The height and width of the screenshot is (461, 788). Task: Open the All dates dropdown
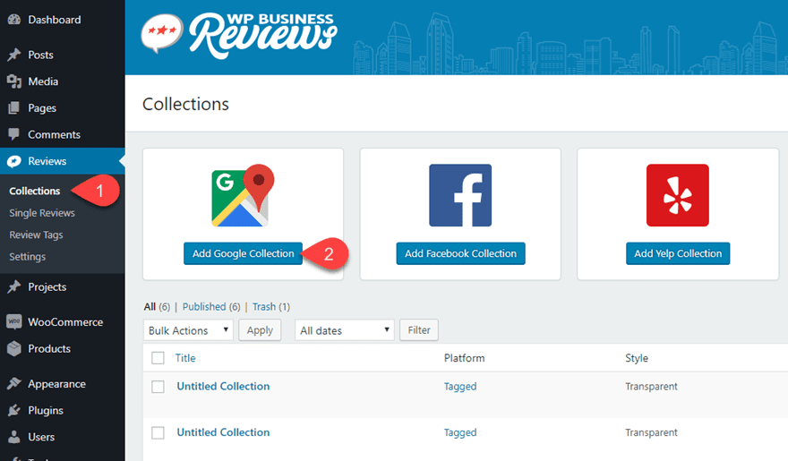click(344, 330)
